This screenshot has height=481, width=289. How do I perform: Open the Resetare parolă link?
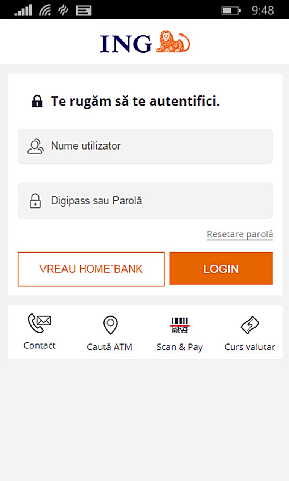[240, 234]
